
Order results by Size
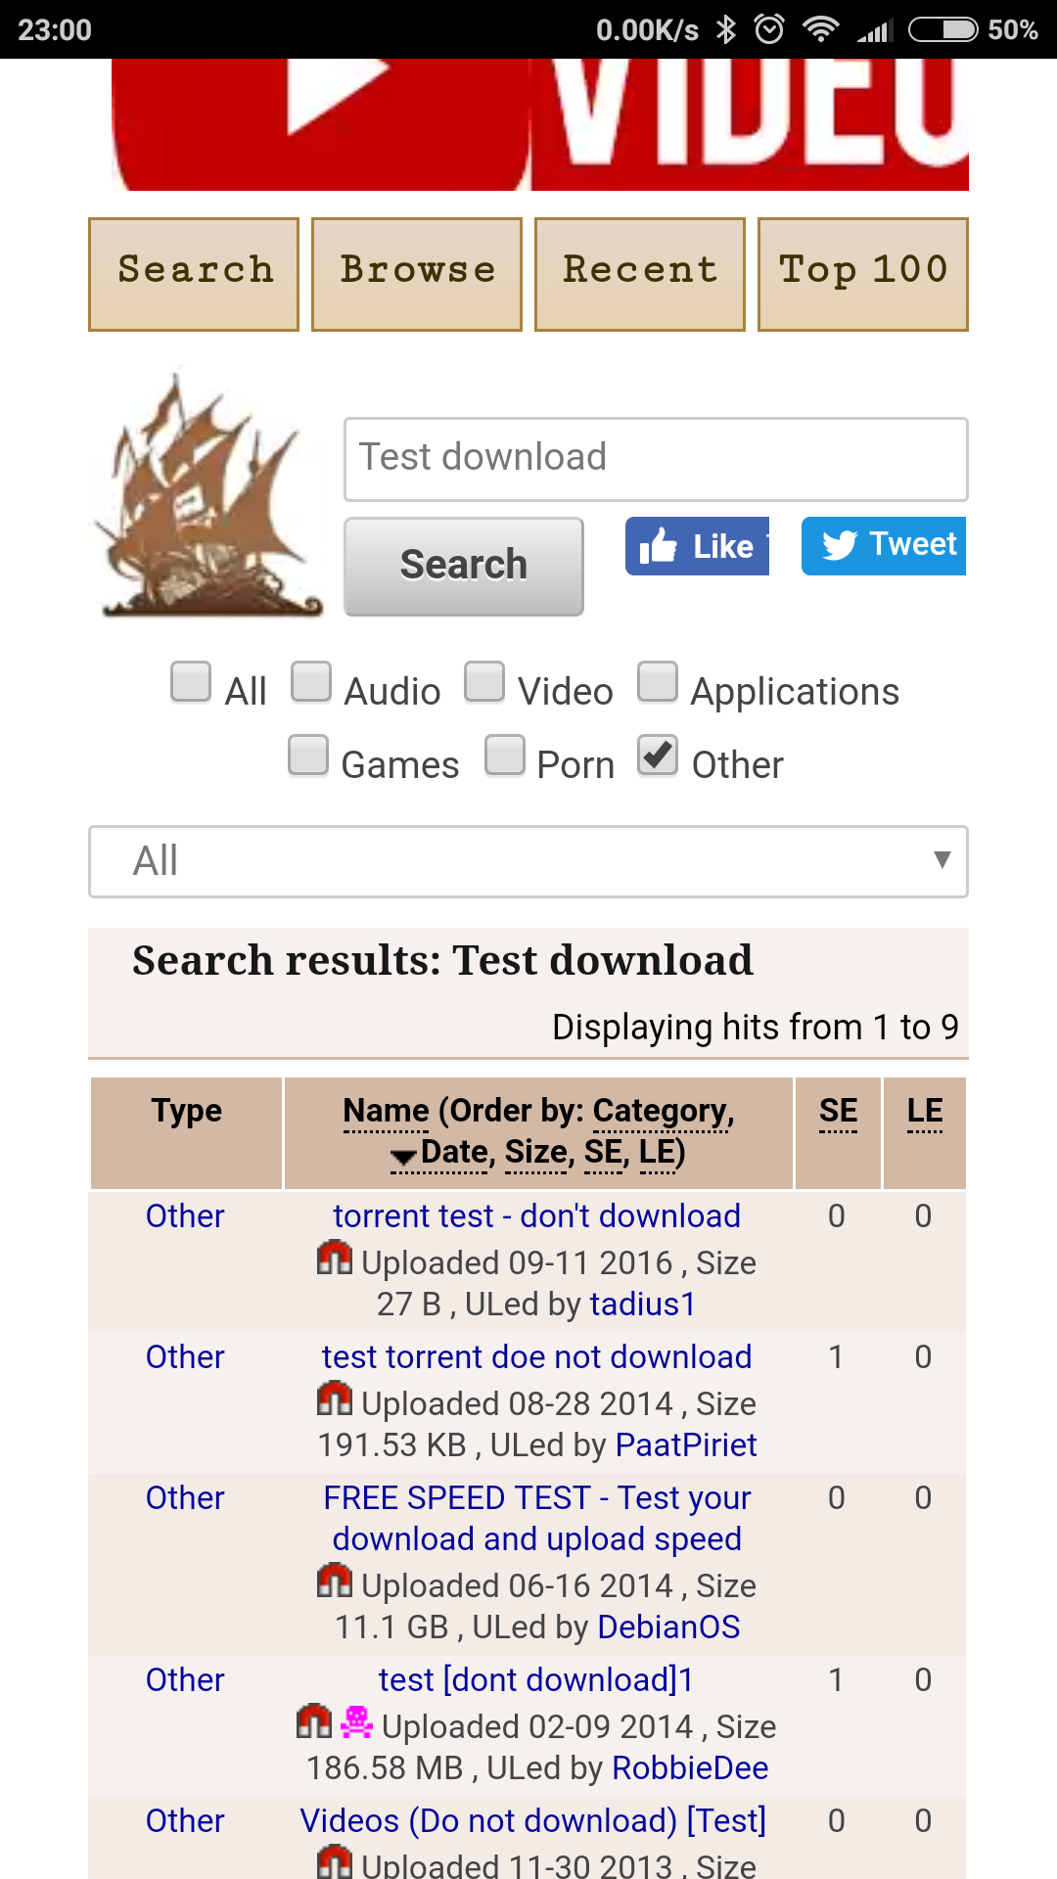pos(535,1152)
